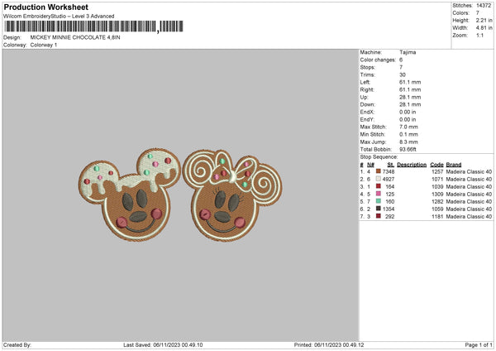The width and height of the screenshot is (496, 351).
Task: Click the Production Worksheet title
Action: point(45,7)
